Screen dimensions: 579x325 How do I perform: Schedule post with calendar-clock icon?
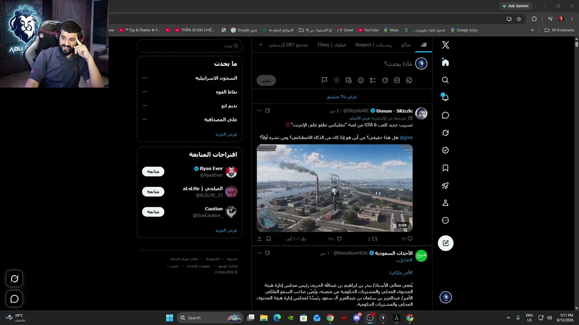click(x=349, y=80)
